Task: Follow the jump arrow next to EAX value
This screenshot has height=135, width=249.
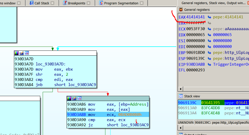Action: pyautogui.click(x=210, y=17)
